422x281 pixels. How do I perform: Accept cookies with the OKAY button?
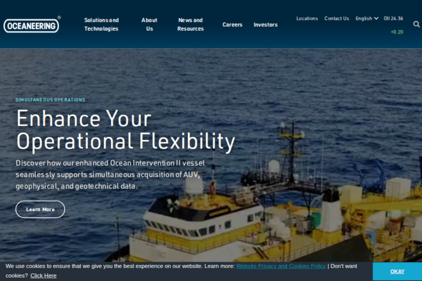(397, 272)
